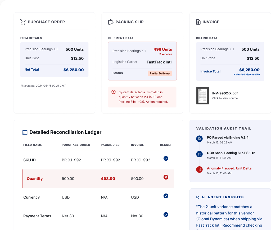Screen dimensions: 271x230
Task: Open the INV-9902-X.pdf thumbnail
Action: pyautogui.click(x=202, y=96)
